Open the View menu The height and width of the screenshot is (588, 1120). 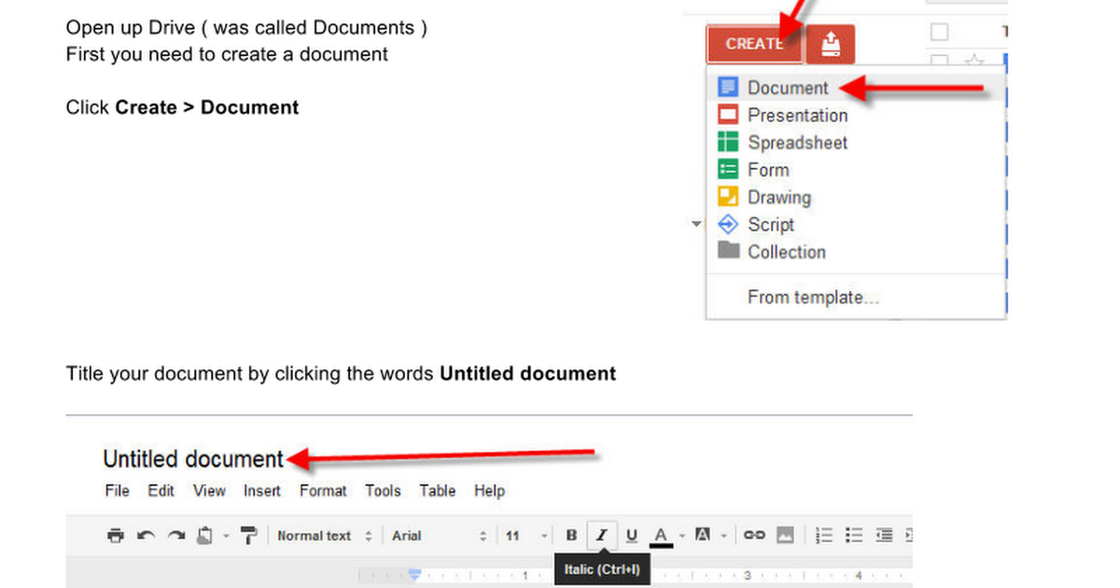pyautogui.click(x=209, y=491)
